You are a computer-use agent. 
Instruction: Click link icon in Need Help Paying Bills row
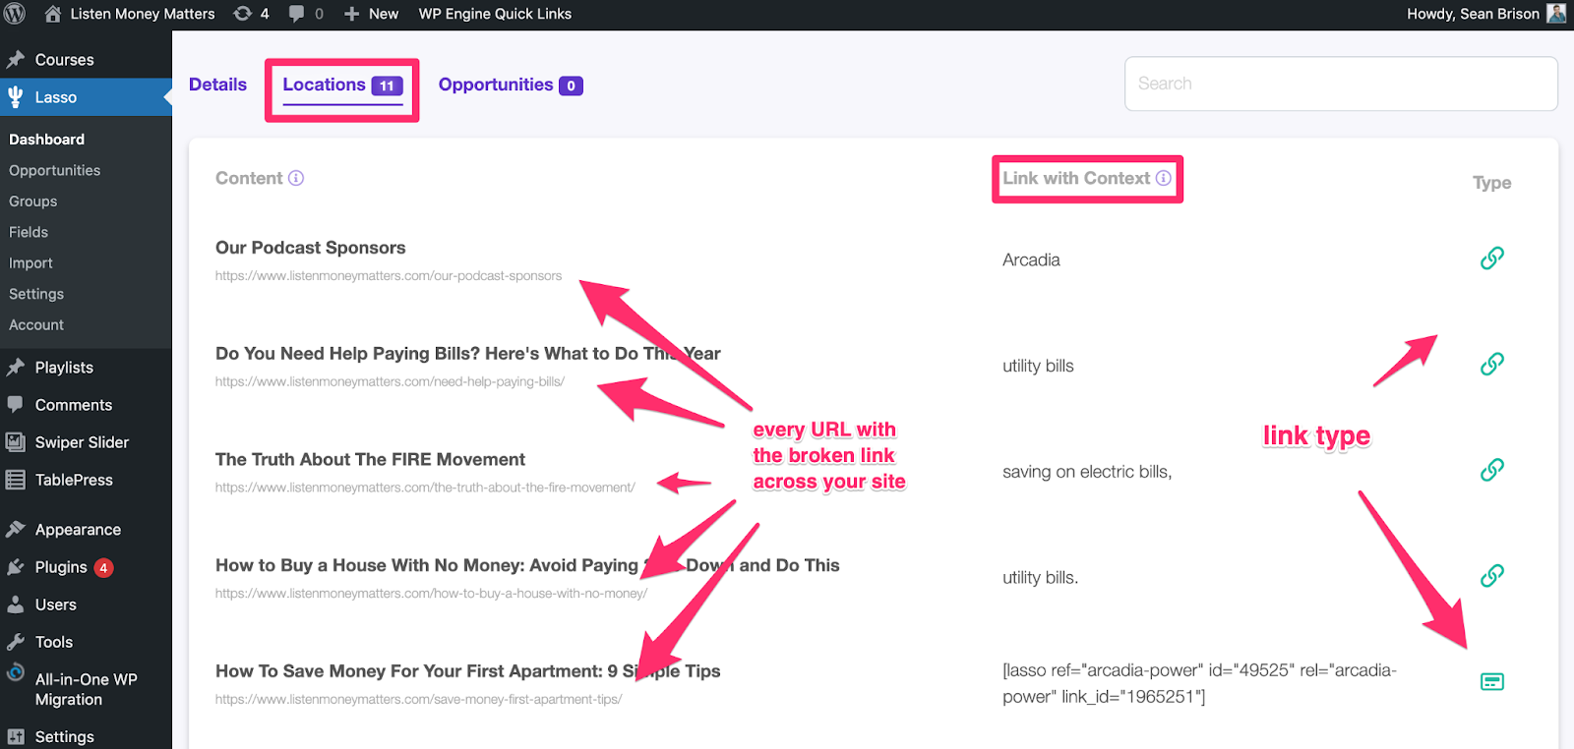click(x=1492, y=364)
